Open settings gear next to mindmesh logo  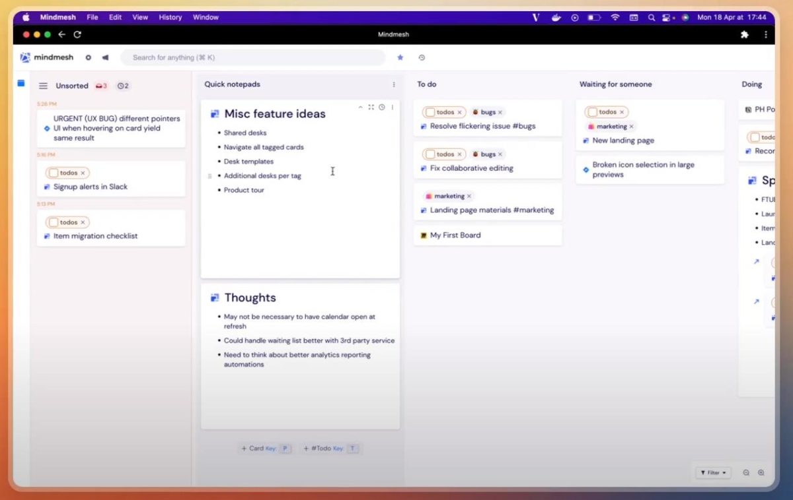(x=89, y=57)
